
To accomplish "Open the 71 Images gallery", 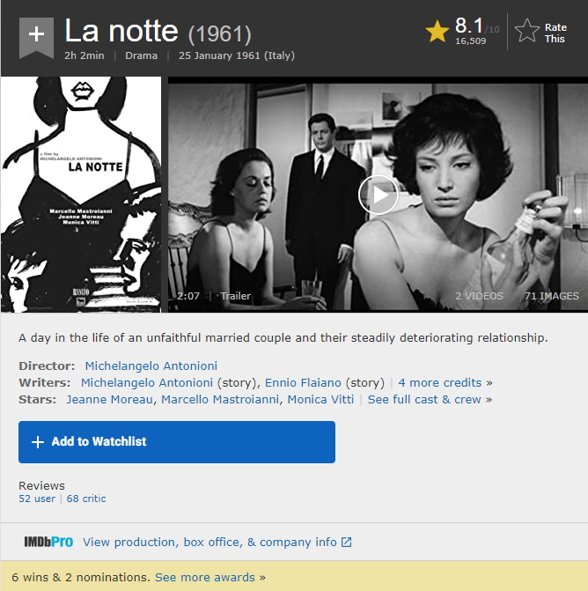I will point(551,296).
